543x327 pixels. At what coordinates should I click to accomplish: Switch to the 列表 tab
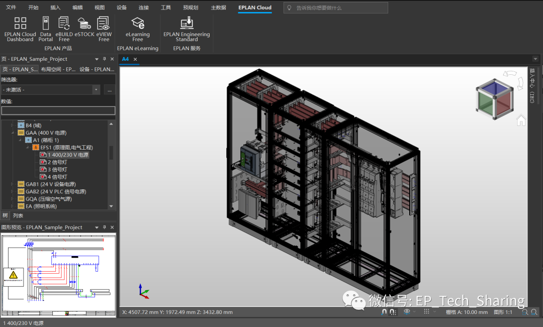pos(18,215)
